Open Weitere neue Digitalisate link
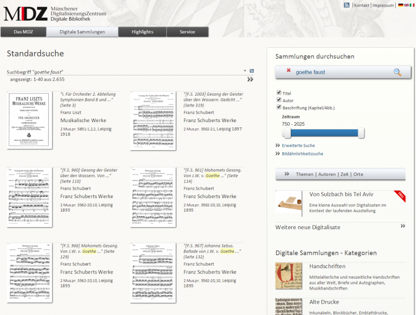416x315 pixels. click(308, 227)
